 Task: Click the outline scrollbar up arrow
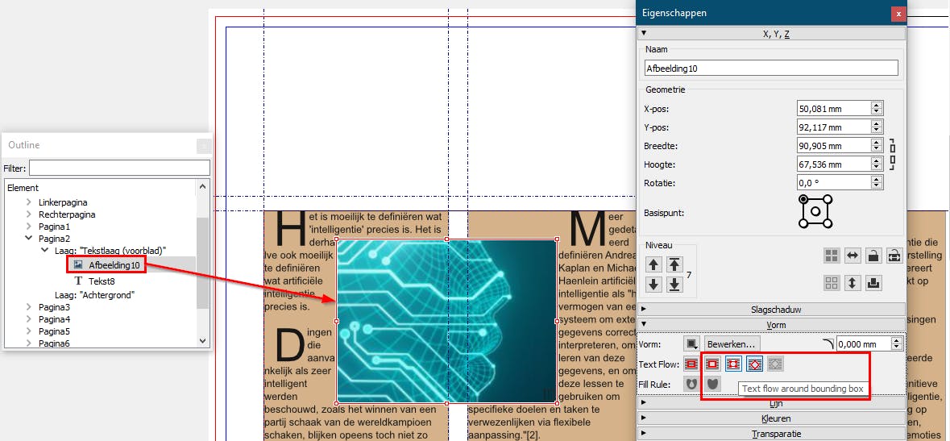point(204,185)
